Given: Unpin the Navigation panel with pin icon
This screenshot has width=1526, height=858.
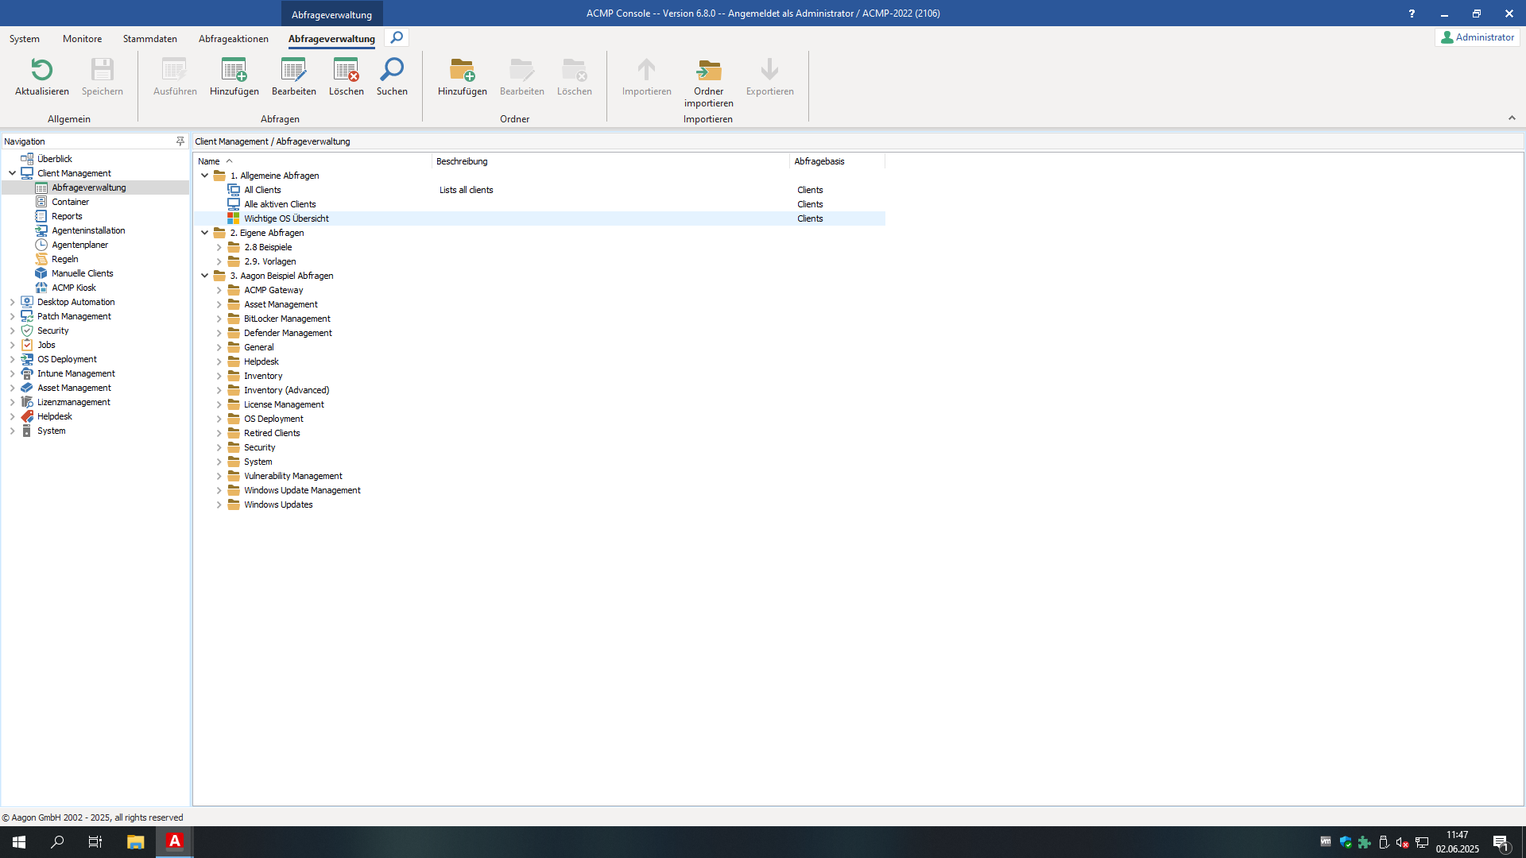Looking at the screenshot, I should pos(180,141).
